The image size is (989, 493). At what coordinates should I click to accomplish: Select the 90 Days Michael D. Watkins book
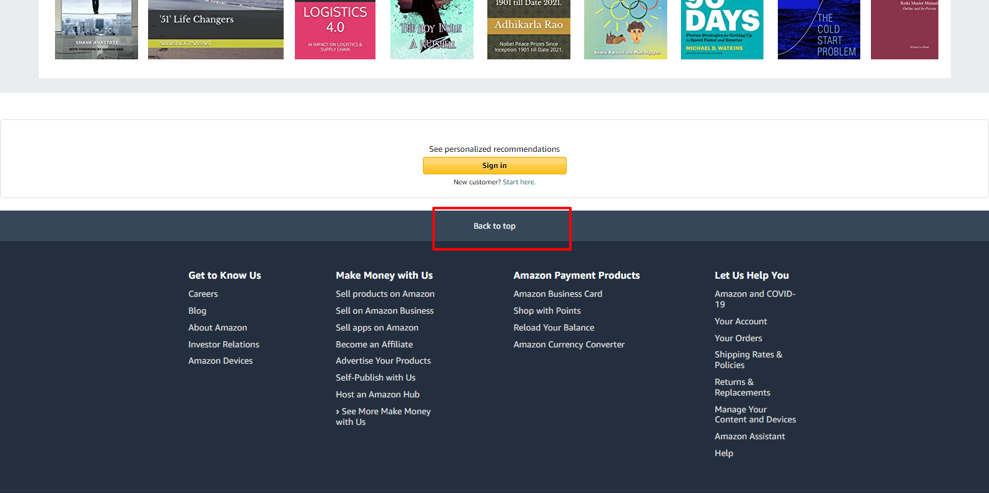[x=722, y=29]
